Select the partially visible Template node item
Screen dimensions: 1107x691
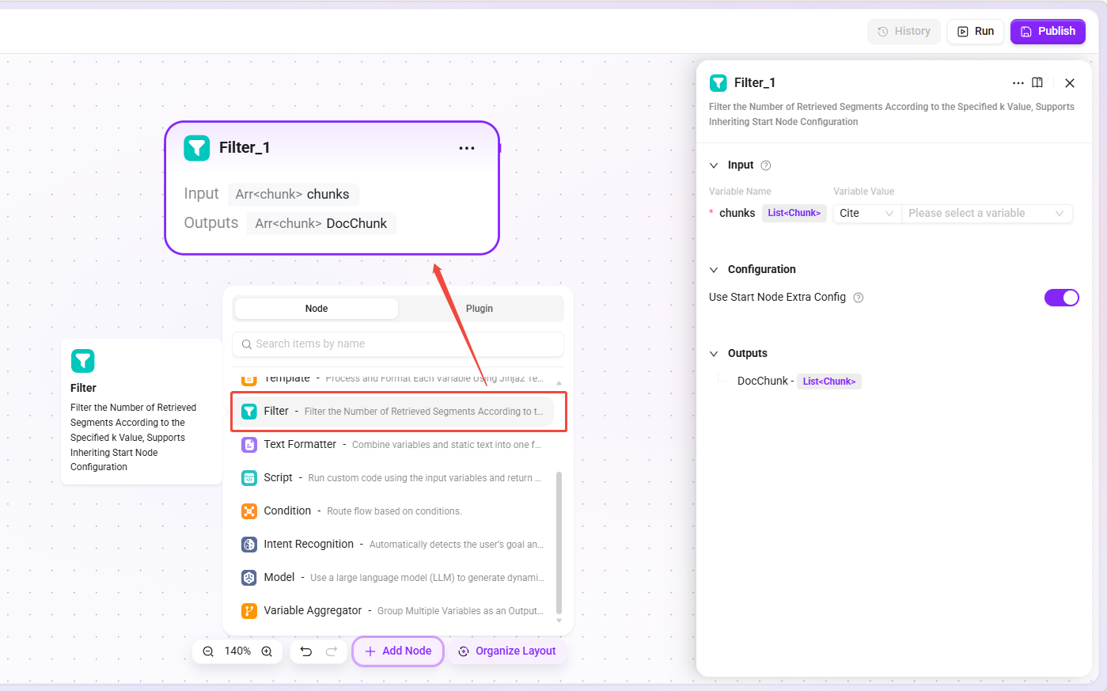[x=393, y=379]
